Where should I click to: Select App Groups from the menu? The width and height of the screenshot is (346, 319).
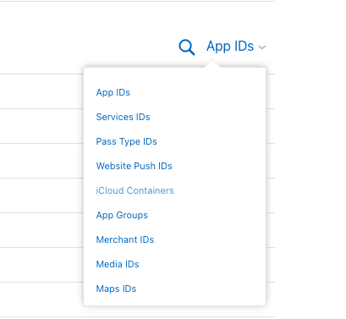(122, 215)
